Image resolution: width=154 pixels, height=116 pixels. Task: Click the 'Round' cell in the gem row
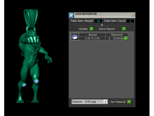point(92,35)
